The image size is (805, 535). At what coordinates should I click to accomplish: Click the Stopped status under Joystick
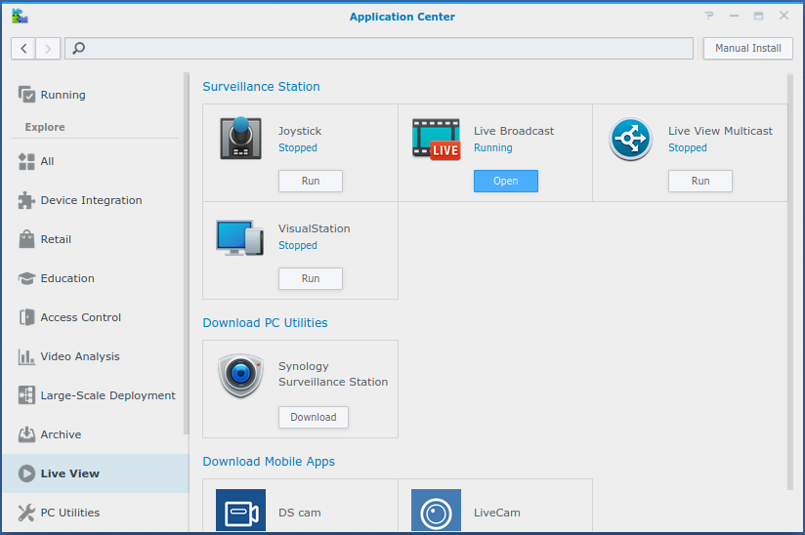point(298,147)
